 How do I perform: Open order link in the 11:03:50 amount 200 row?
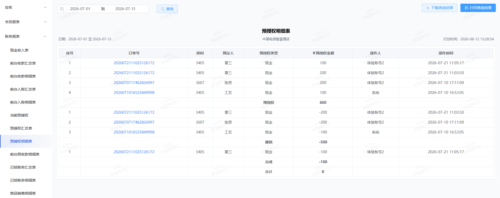pos(134,73)
